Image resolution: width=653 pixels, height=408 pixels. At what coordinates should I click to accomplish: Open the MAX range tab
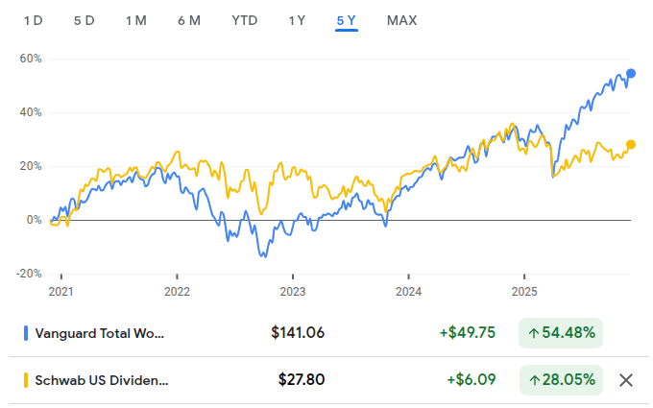(x=401, y=20)
